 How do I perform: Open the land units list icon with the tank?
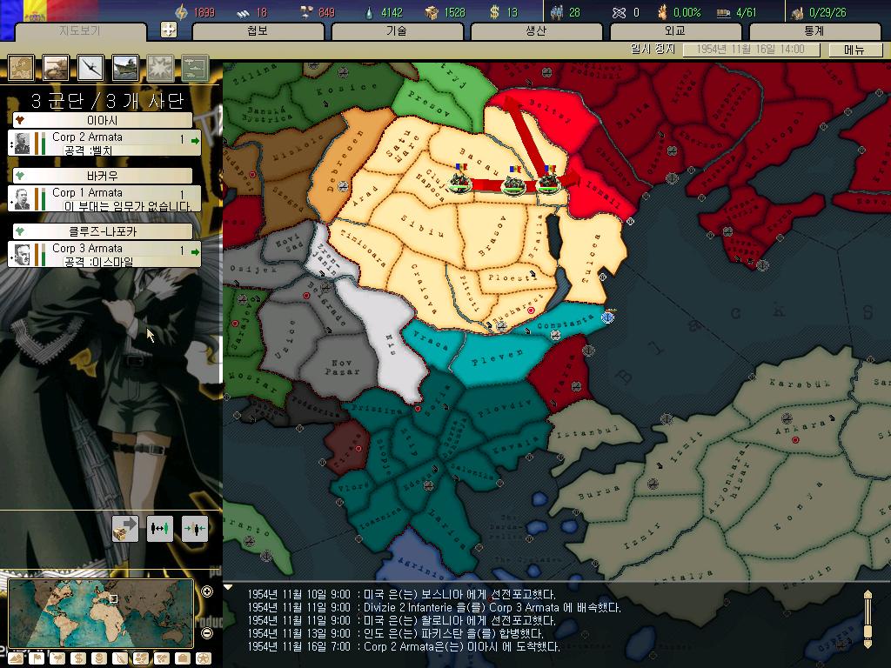coord(56,68)
